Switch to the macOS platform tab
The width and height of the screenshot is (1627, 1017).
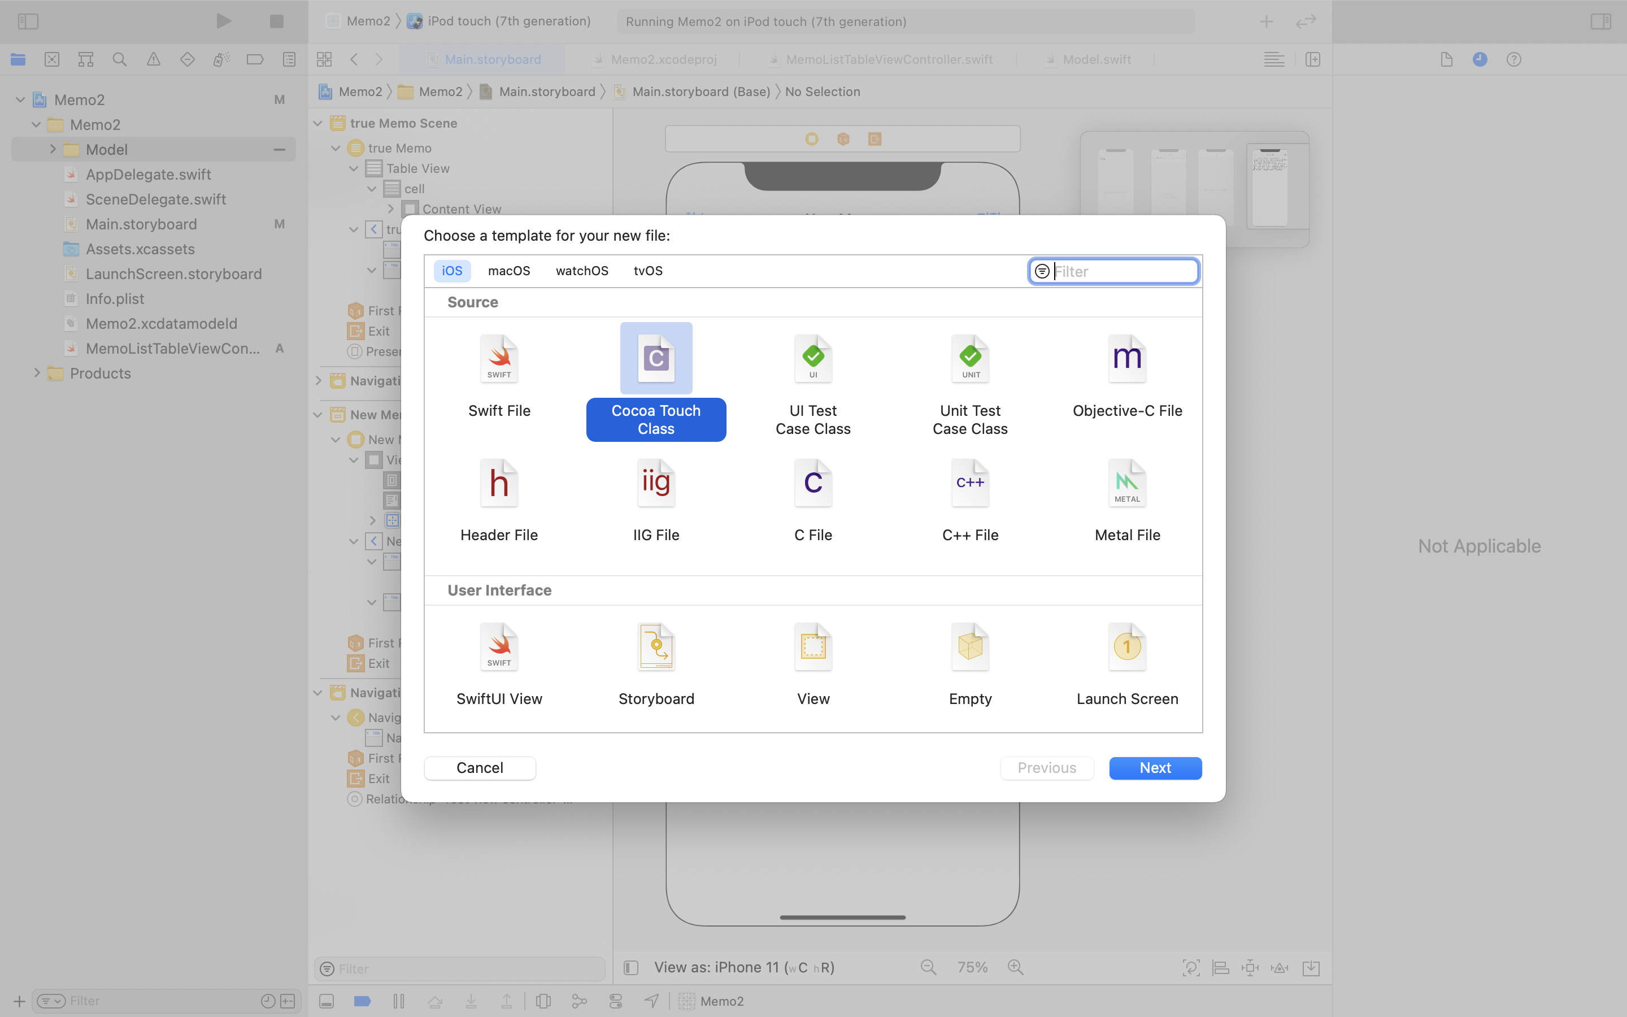(509, 271)
